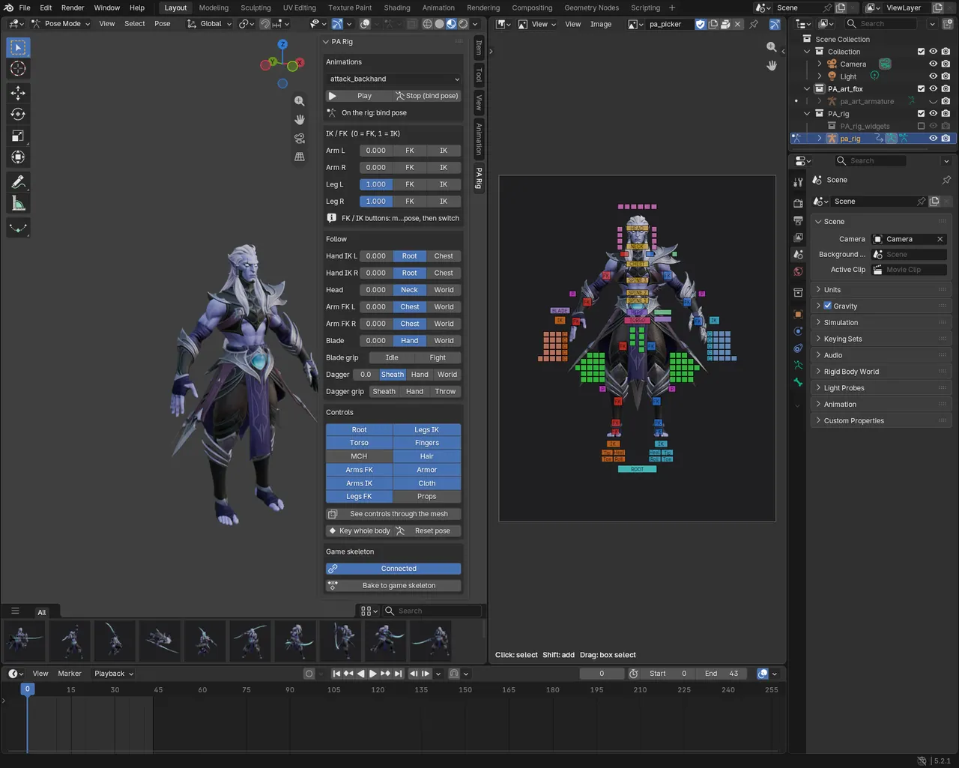Screen dimensions: 959x768
Task: Show the Fingers control layer
Action: tap(427, 443)
